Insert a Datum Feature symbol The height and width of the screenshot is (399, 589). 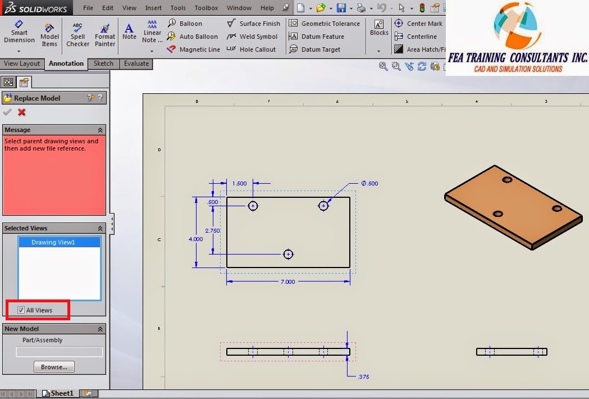coord(316,37)
